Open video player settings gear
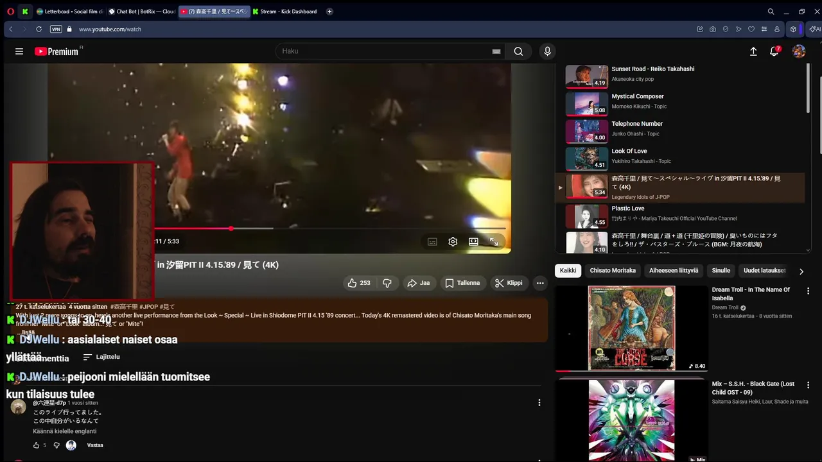The image size is (822, 462). (x=453, y=242)
